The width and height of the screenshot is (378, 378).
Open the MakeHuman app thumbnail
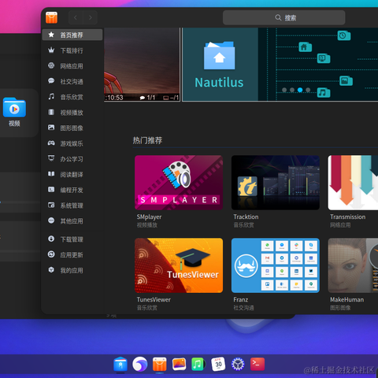(353, 265)
